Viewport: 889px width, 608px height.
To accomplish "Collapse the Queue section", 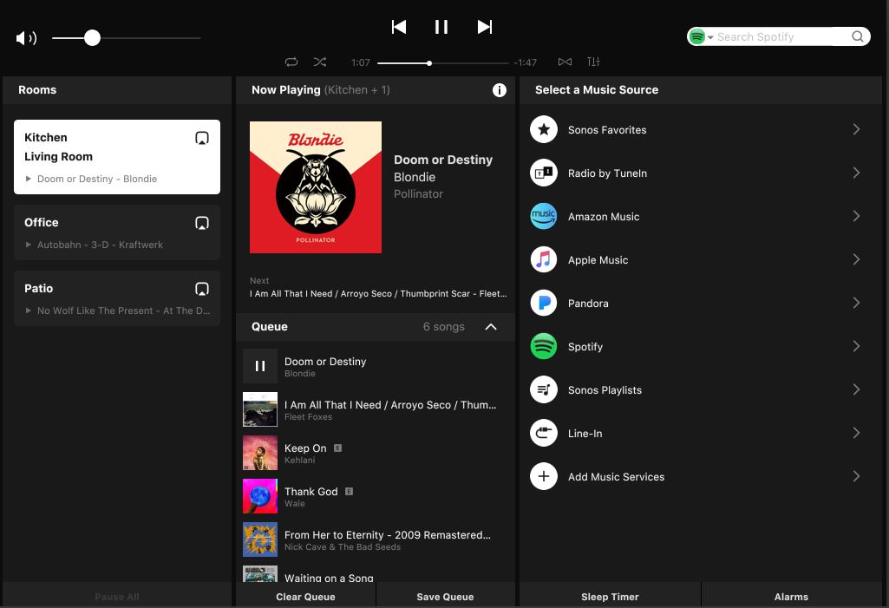I will [491, 327].
